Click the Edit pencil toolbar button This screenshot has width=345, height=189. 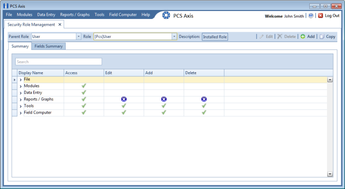point(266,37)
